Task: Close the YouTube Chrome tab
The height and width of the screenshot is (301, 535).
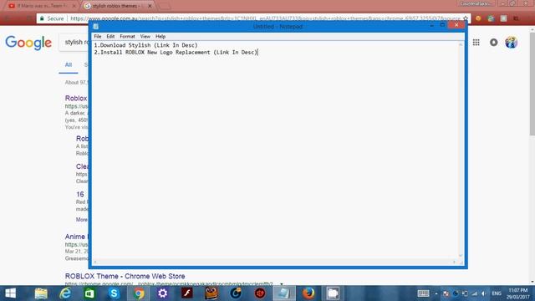Action: [x=74, y=6]
